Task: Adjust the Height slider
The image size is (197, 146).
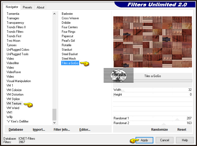Action: [x=153, y=95]
